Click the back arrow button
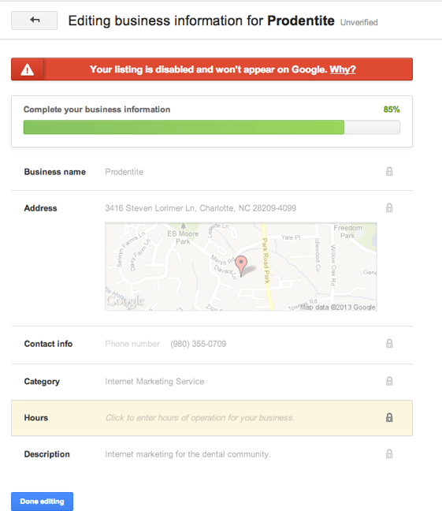The height and width of the screenshot is (511, 442). 34,21
